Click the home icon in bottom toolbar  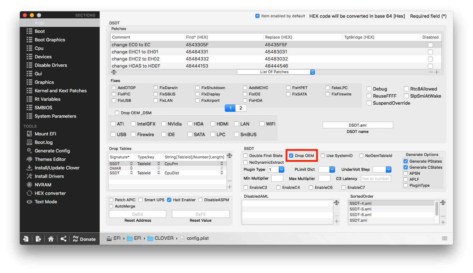[51, 239]
